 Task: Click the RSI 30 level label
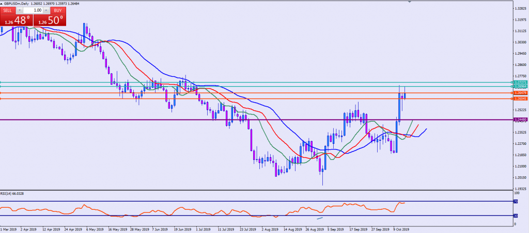point(516,215)
